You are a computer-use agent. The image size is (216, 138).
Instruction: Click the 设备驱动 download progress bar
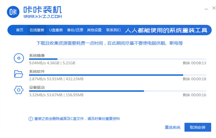pyautogui.click(x=118, y=91)
